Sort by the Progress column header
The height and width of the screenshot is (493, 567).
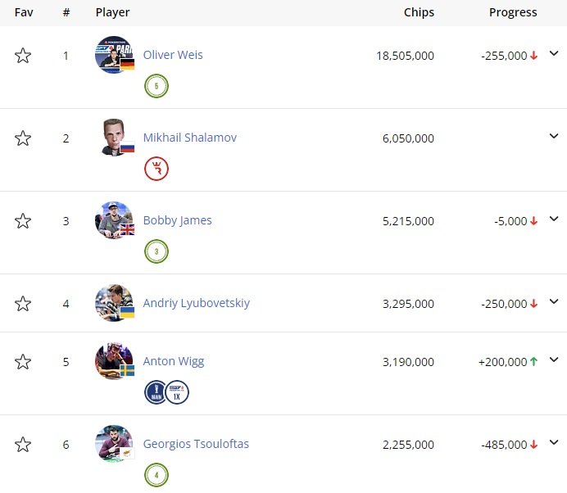pyautogui.click(x=513, y=12)
